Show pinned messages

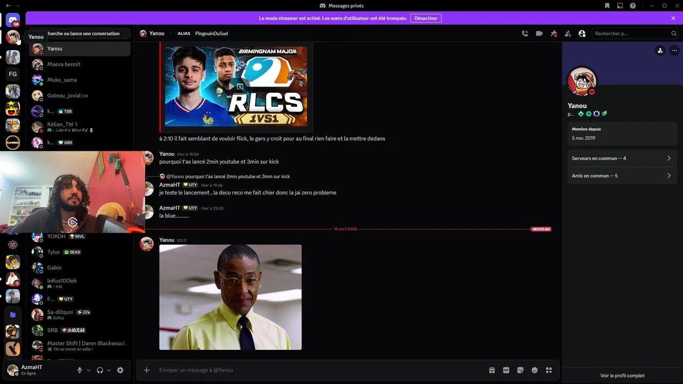(554, 34)
